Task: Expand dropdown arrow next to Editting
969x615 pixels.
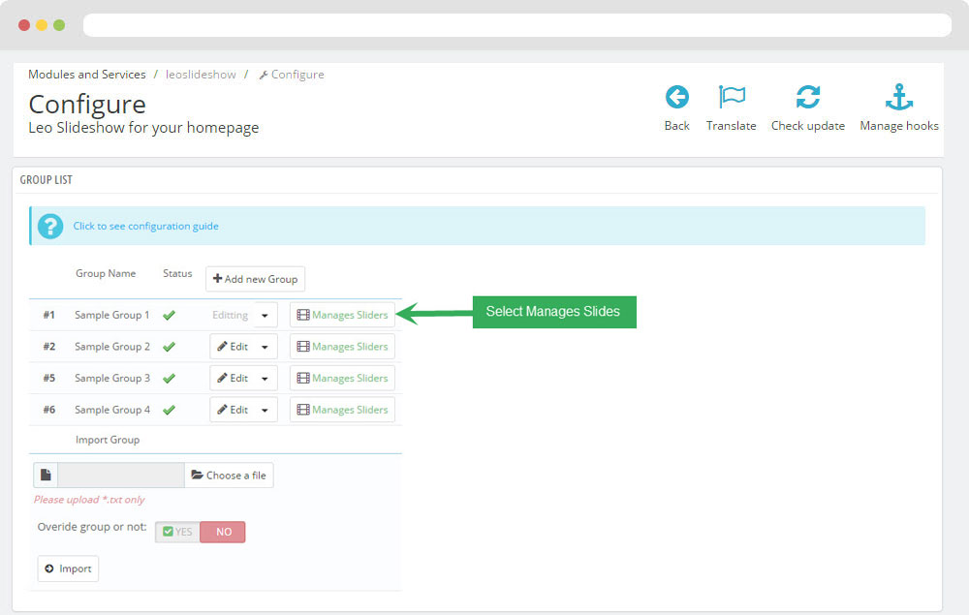Action: coord(266,315)
